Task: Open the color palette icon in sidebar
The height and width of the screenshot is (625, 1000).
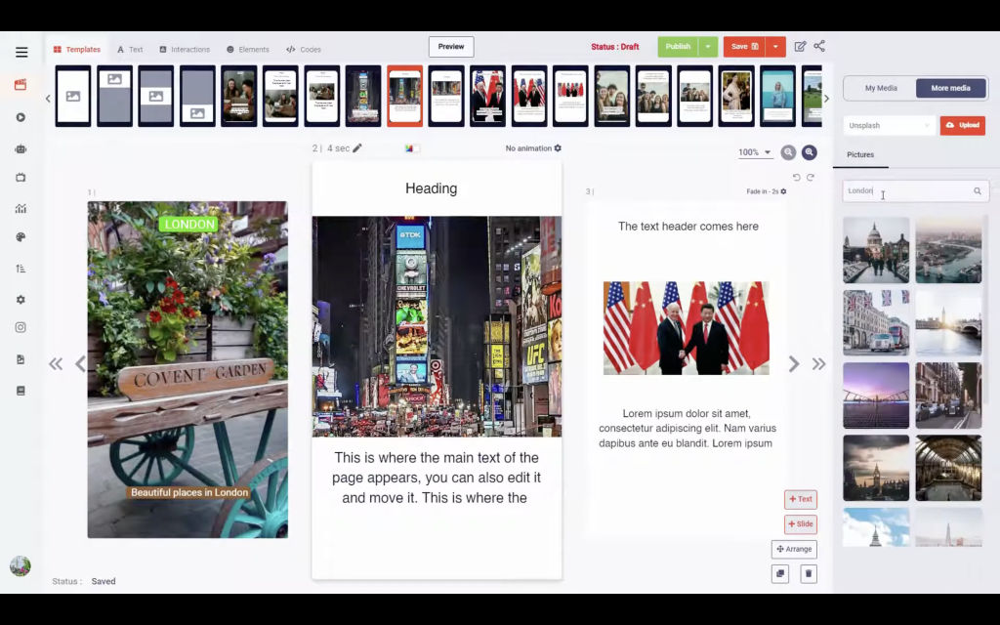Action: pyautogui.click(x=21, y=237)
